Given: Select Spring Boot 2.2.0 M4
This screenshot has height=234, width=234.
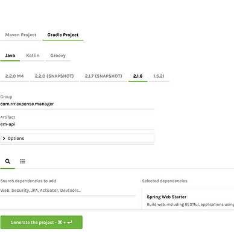Looking at the screenshot, I should tap(14, 76).
